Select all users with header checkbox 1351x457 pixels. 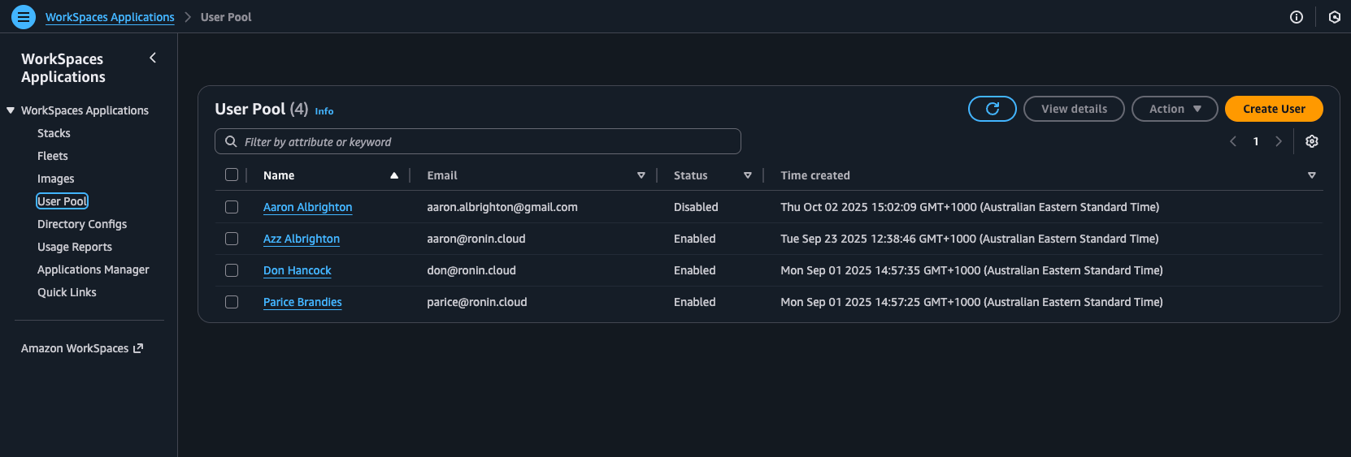coord(232,175)
